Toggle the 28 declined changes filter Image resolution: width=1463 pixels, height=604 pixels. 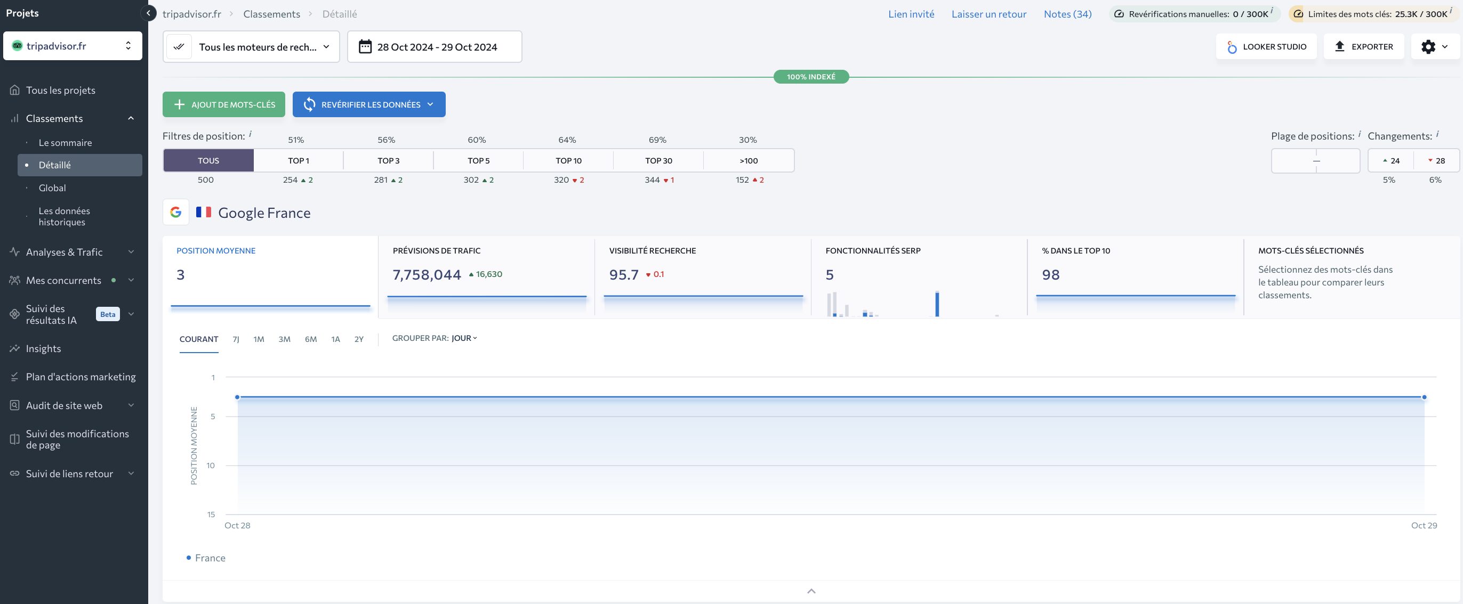(x=1436, y=160)
